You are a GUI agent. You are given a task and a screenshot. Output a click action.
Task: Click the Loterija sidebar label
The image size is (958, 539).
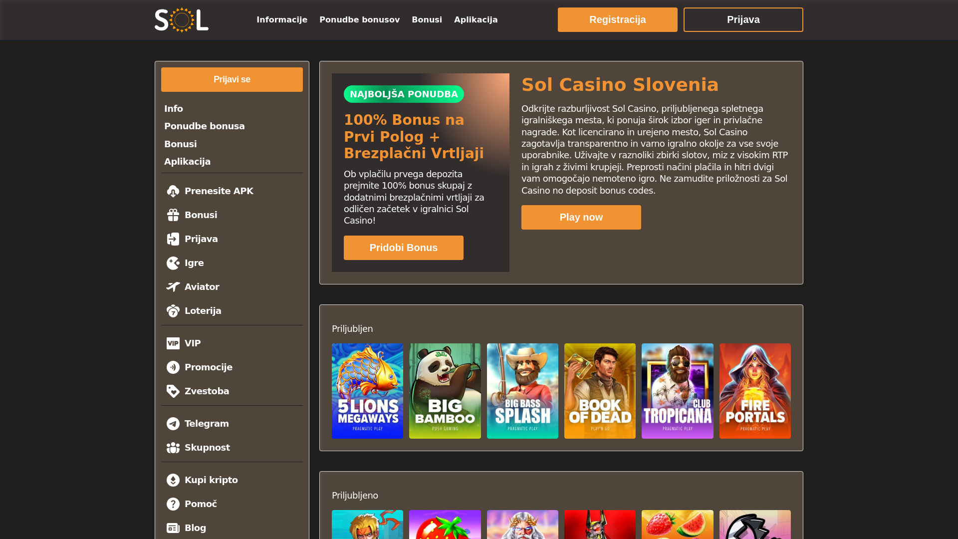point(203,311)
